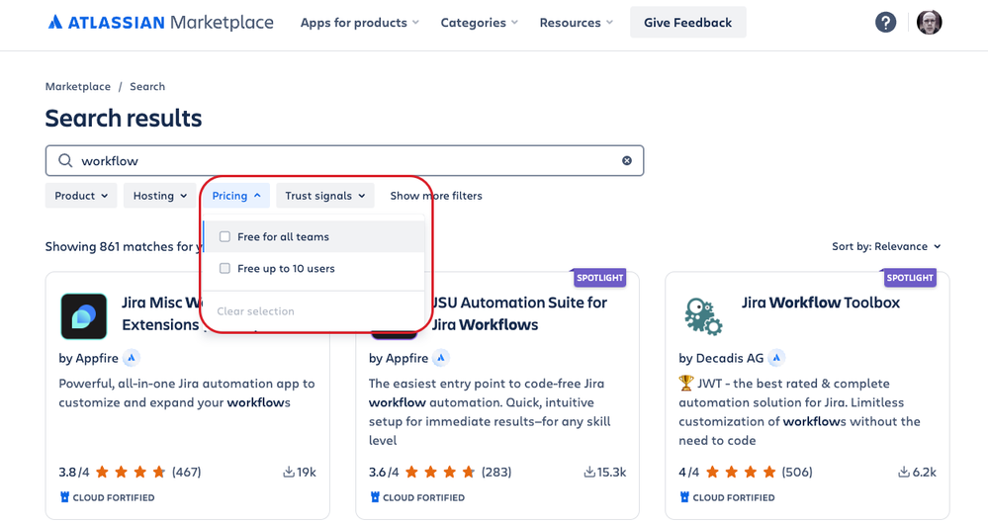Open JSU Automation Suite for Jira Workflows

(518, 313)
